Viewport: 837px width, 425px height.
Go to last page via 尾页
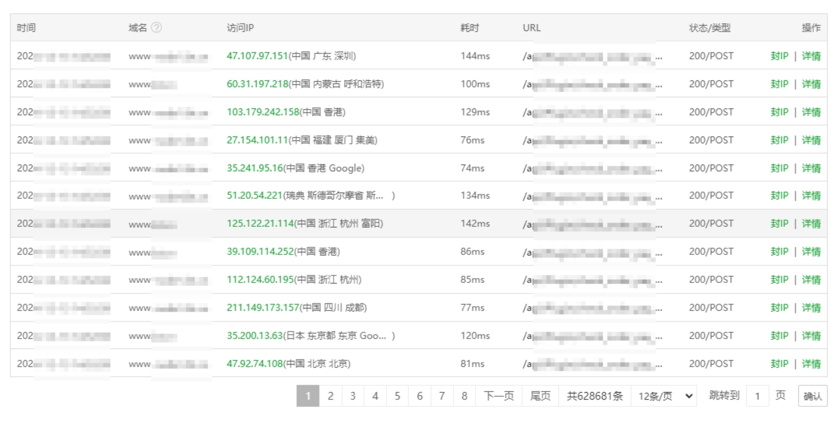[x=540, y=396]
